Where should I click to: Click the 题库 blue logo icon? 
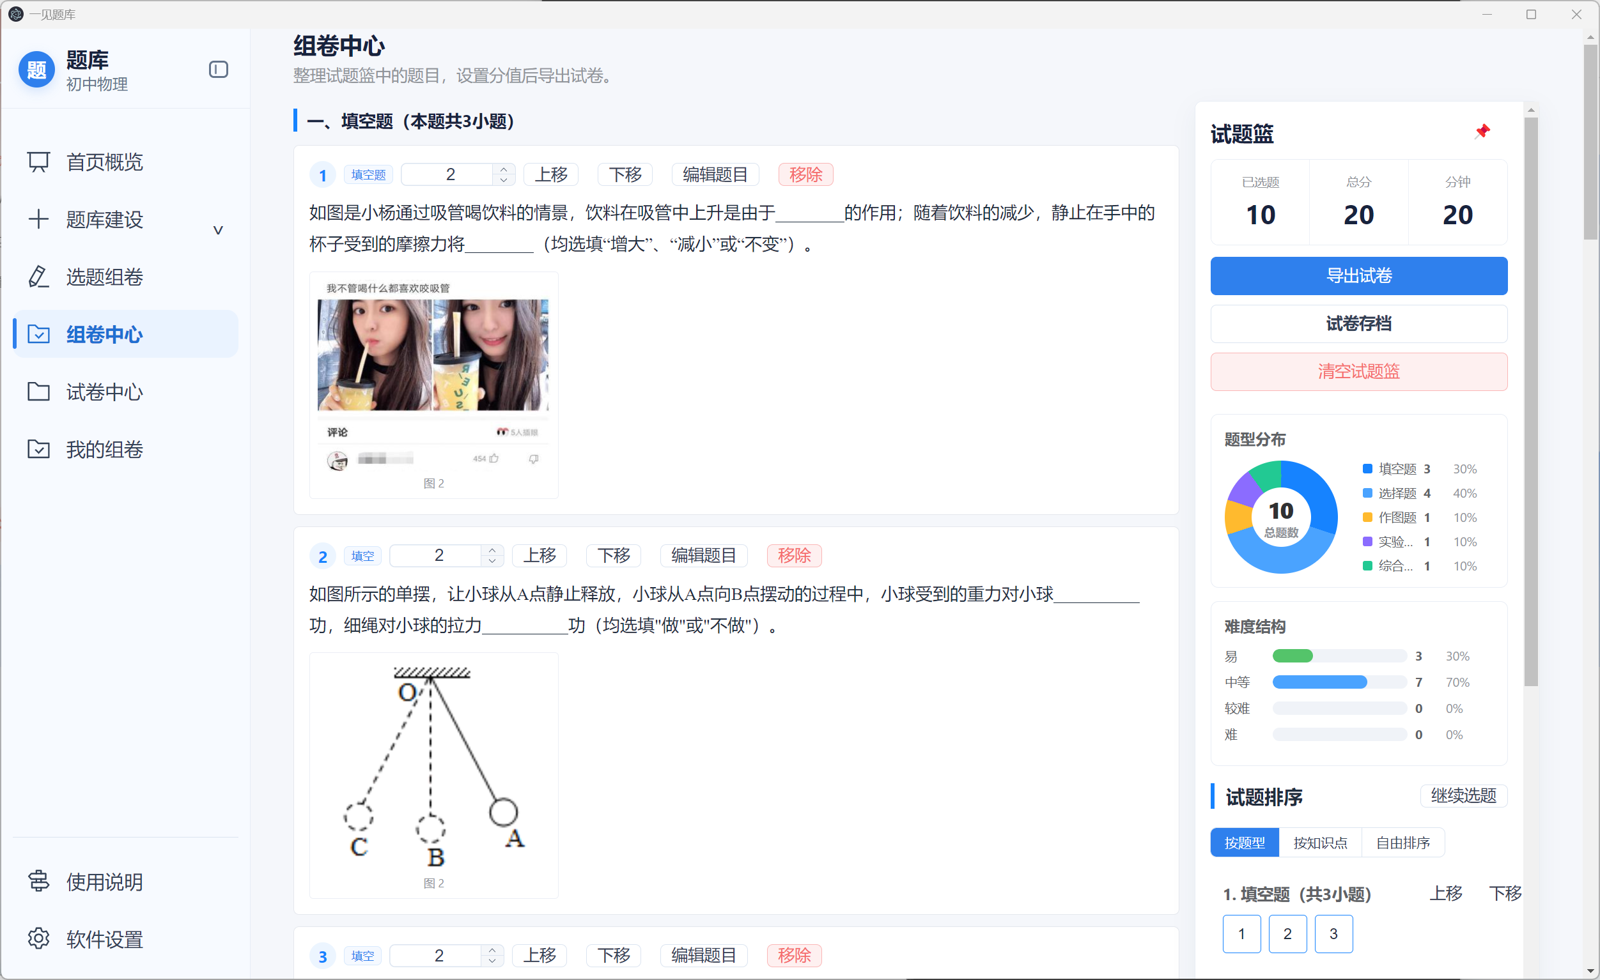pyautogui.click(x=36, y=70)
